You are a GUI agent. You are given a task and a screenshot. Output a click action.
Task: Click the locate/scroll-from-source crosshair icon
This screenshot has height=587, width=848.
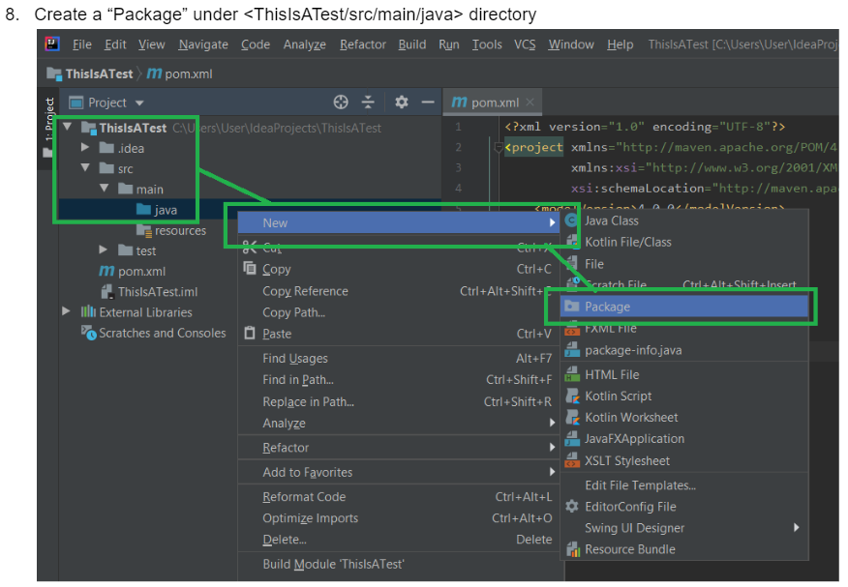click(x=341, y=103)
